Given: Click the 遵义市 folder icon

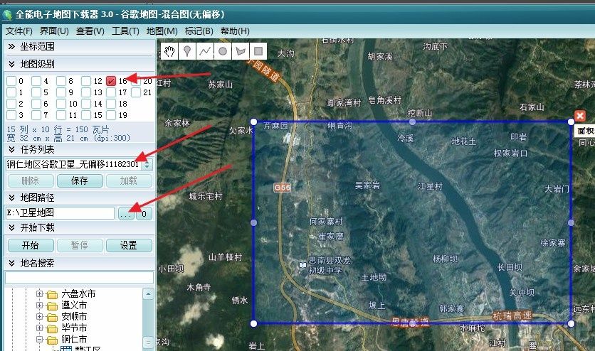Looking at the screenshot, I should click(x=52, y=305).
